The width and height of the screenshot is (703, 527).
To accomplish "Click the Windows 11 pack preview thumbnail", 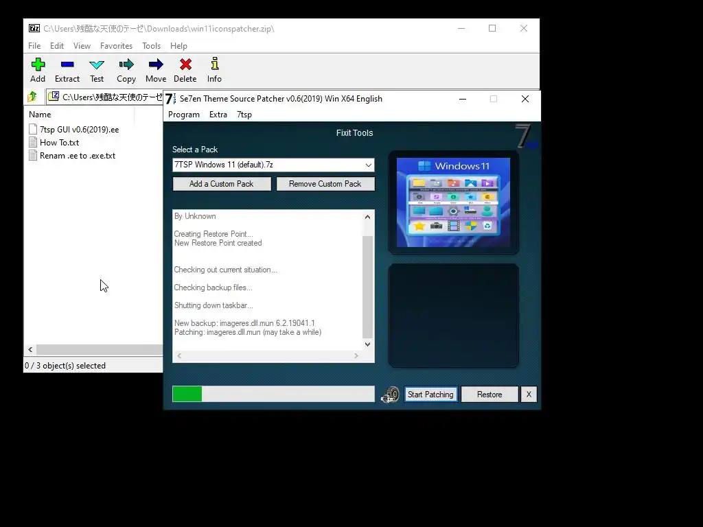I will pos(453,202).
